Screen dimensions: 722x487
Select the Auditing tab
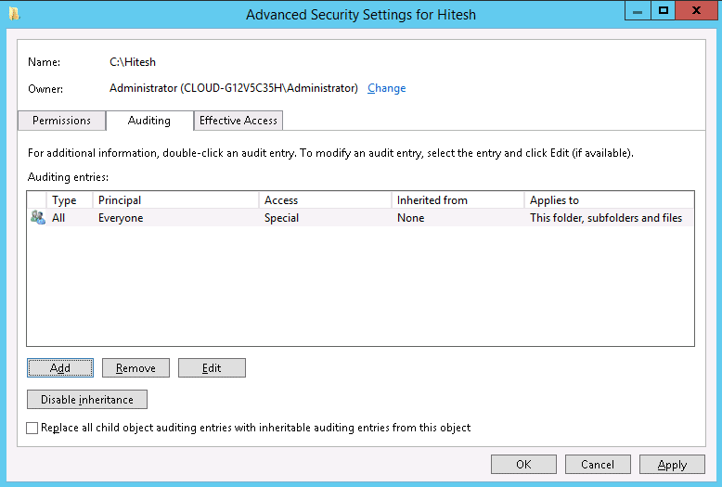click(149, 121)
